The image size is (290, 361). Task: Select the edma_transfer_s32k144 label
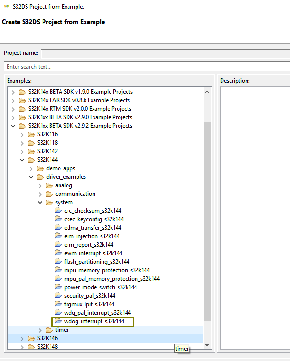[x=93, y=228]
